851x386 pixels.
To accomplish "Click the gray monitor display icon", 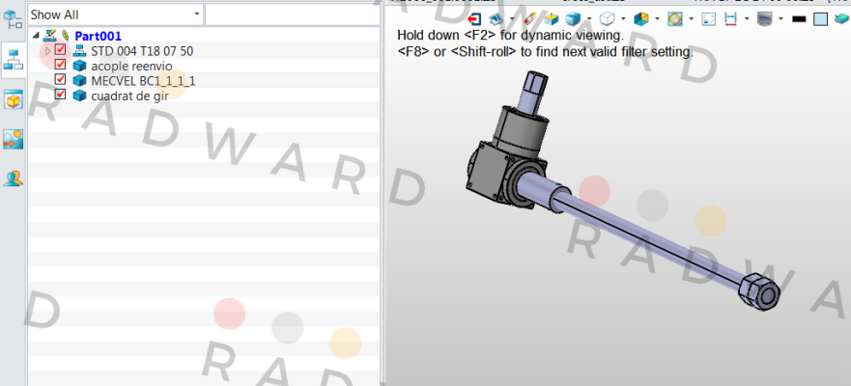I will point(764,19).
